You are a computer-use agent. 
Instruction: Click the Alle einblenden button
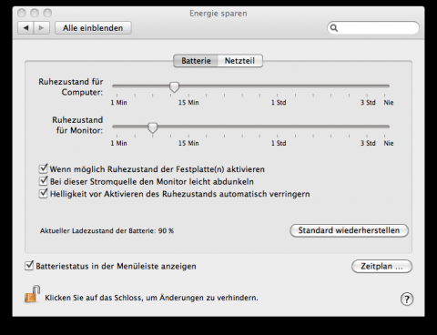(x=93, y=28)
